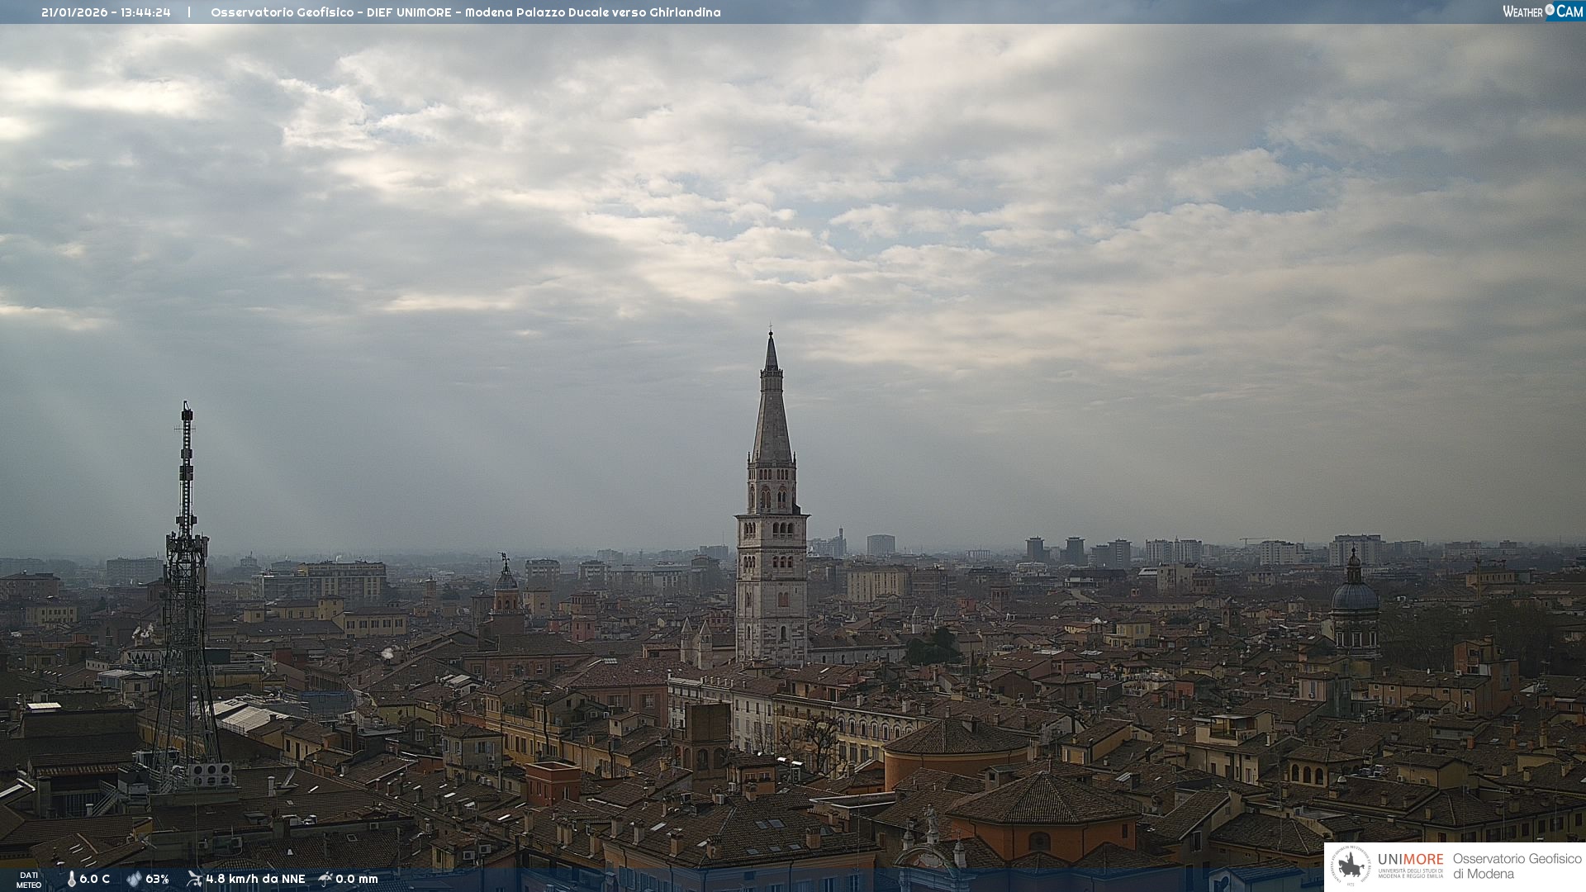1586x892 pixels.
Task: Click the 63% humidity value
Action: coord(157,879)
